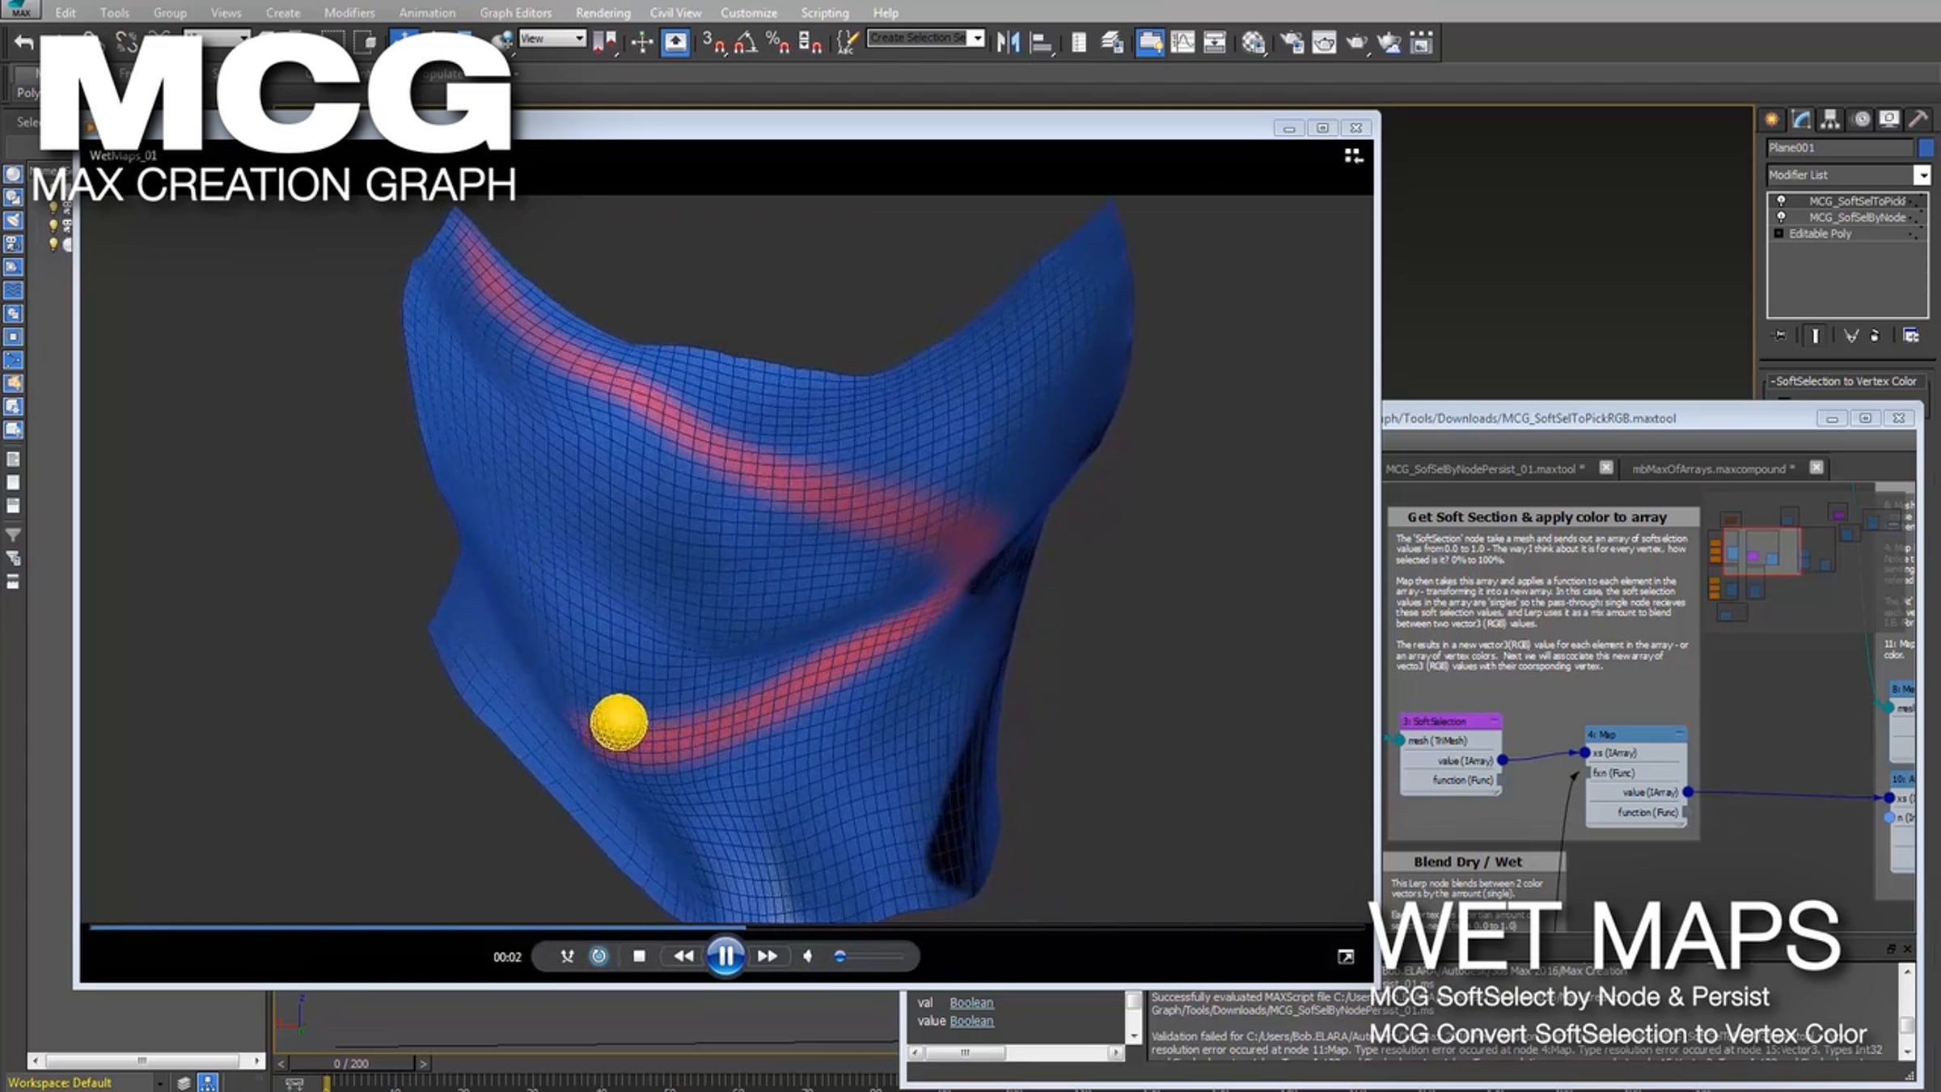
Task: Toggle lightbulb for MCG_SofSelByNode modifier
Action: pyautogui.click(x=1781, y=217)
